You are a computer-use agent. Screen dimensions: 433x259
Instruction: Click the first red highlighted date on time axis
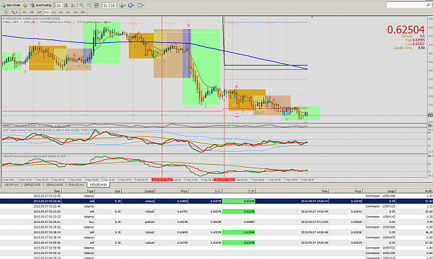pos(162,180)
